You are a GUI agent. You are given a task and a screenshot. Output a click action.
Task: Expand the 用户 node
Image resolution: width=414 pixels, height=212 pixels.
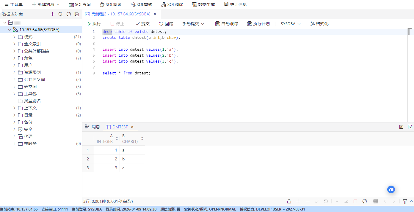[x=14, y=65]
